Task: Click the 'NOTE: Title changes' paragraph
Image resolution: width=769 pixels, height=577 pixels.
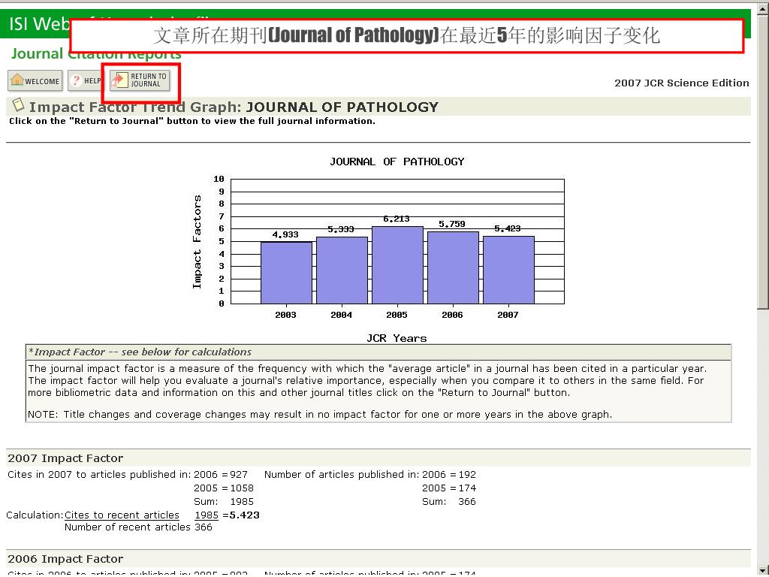Action: [320, 415]
